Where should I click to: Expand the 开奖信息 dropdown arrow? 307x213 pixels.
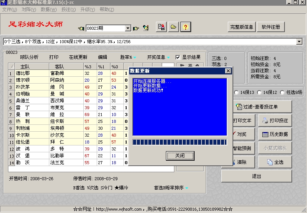click(x=168, y=58)
